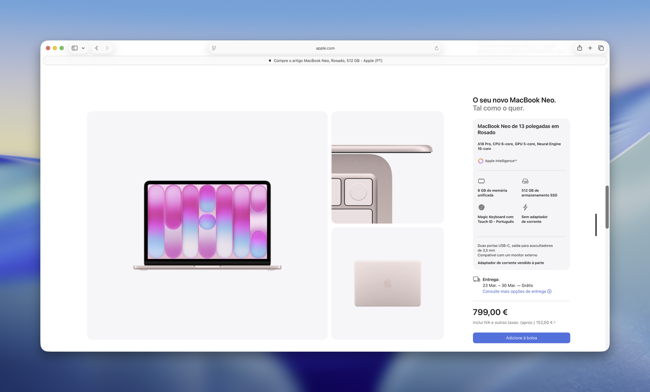Click the new tab plus icon

click(x=590, y=47)
